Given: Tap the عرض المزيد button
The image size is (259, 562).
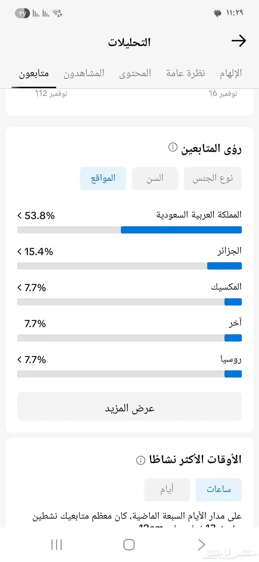Looking at the screenshot, I should [129, 406].
